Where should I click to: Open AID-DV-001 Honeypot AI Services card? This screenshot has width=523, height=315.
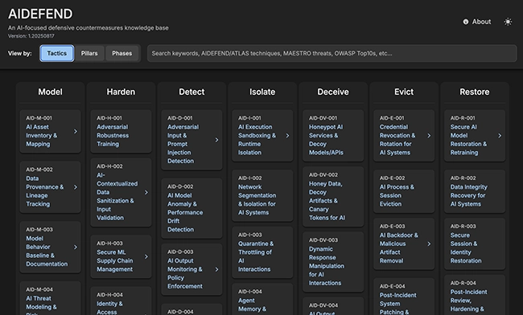(333, 136)
